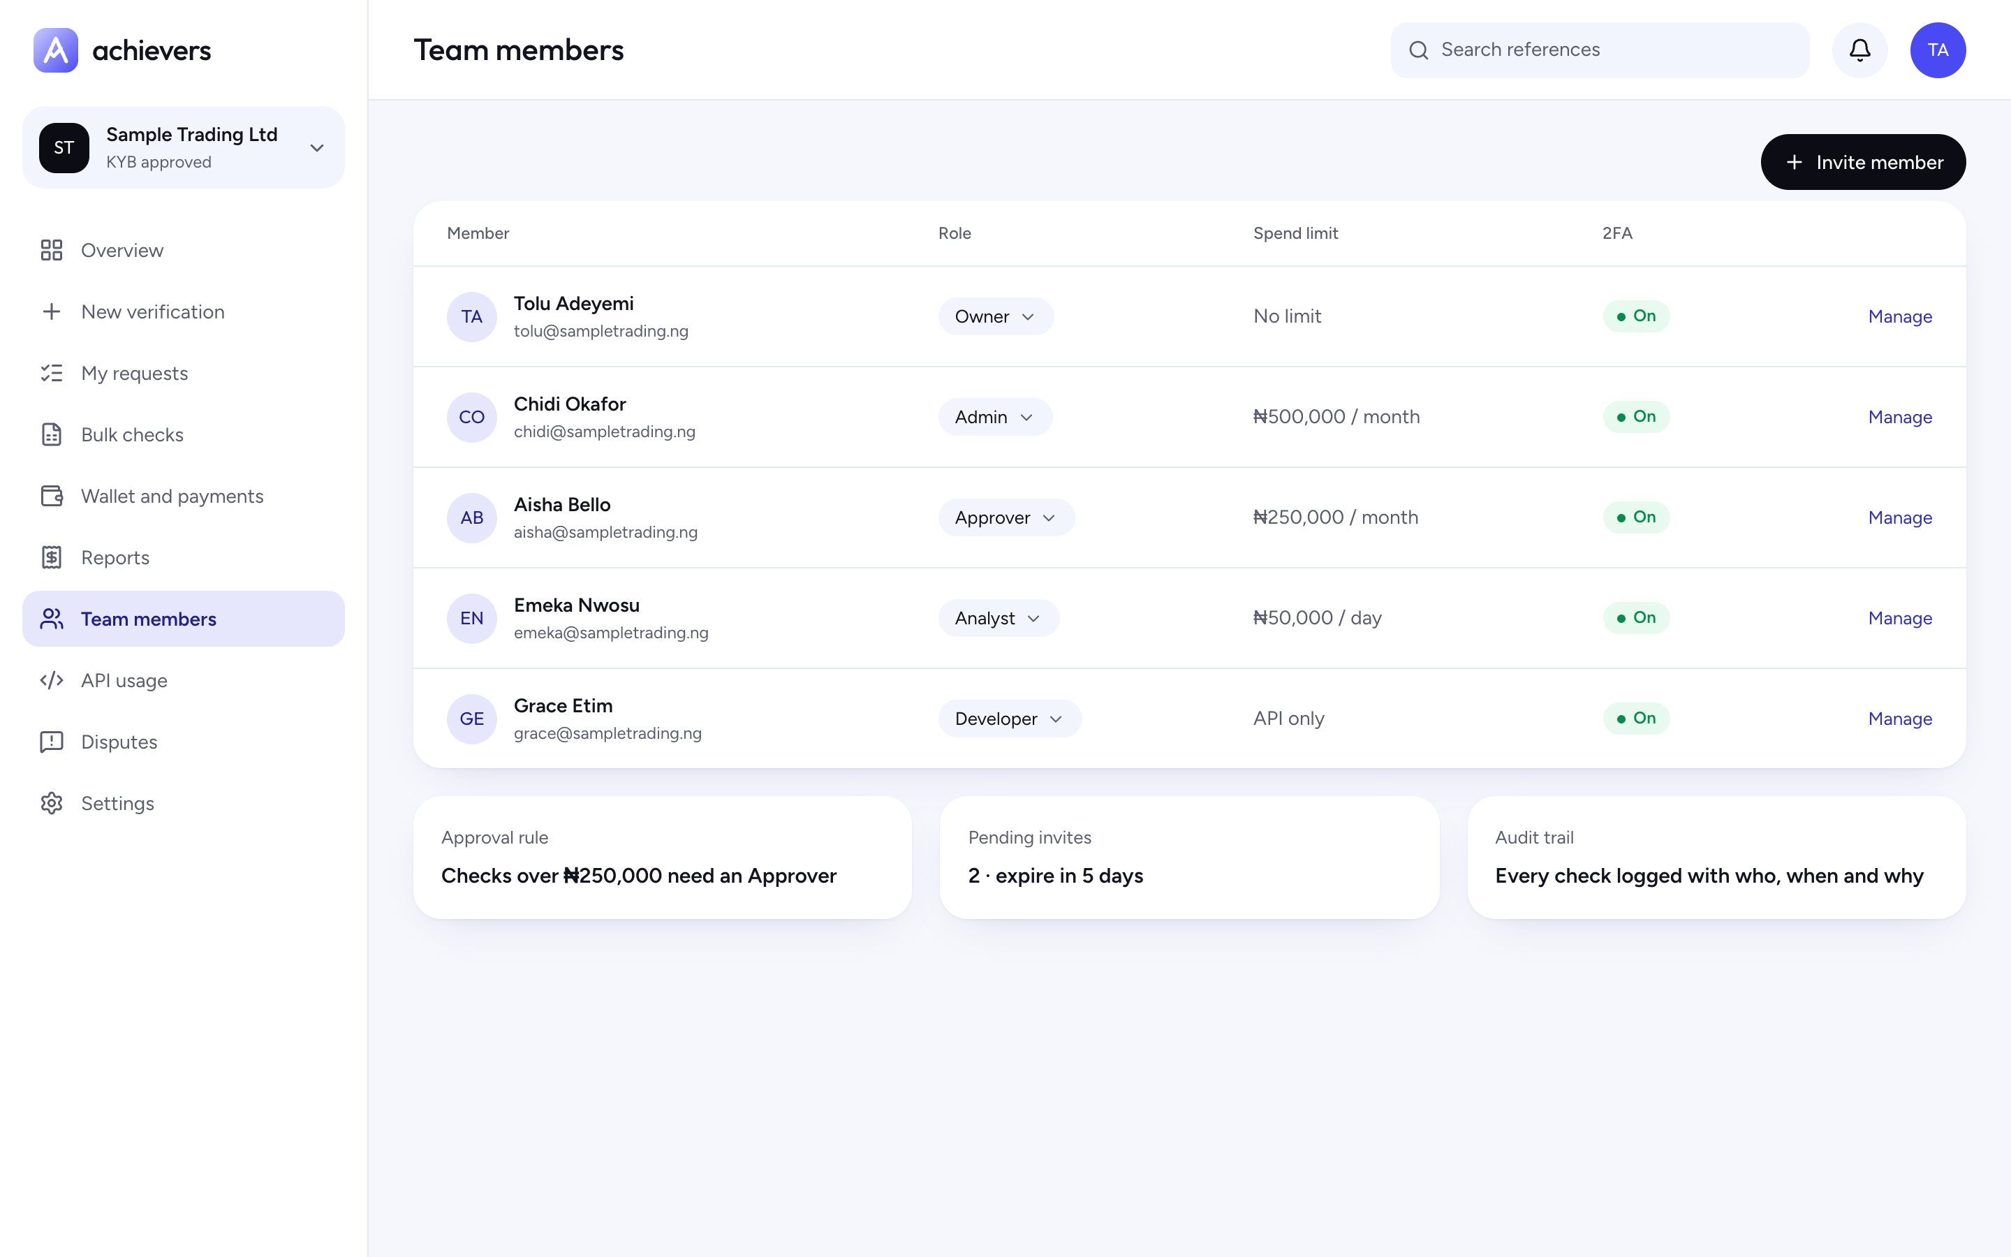
Task: Open the Owner role dropdown
Action: [x=996, y=317]
